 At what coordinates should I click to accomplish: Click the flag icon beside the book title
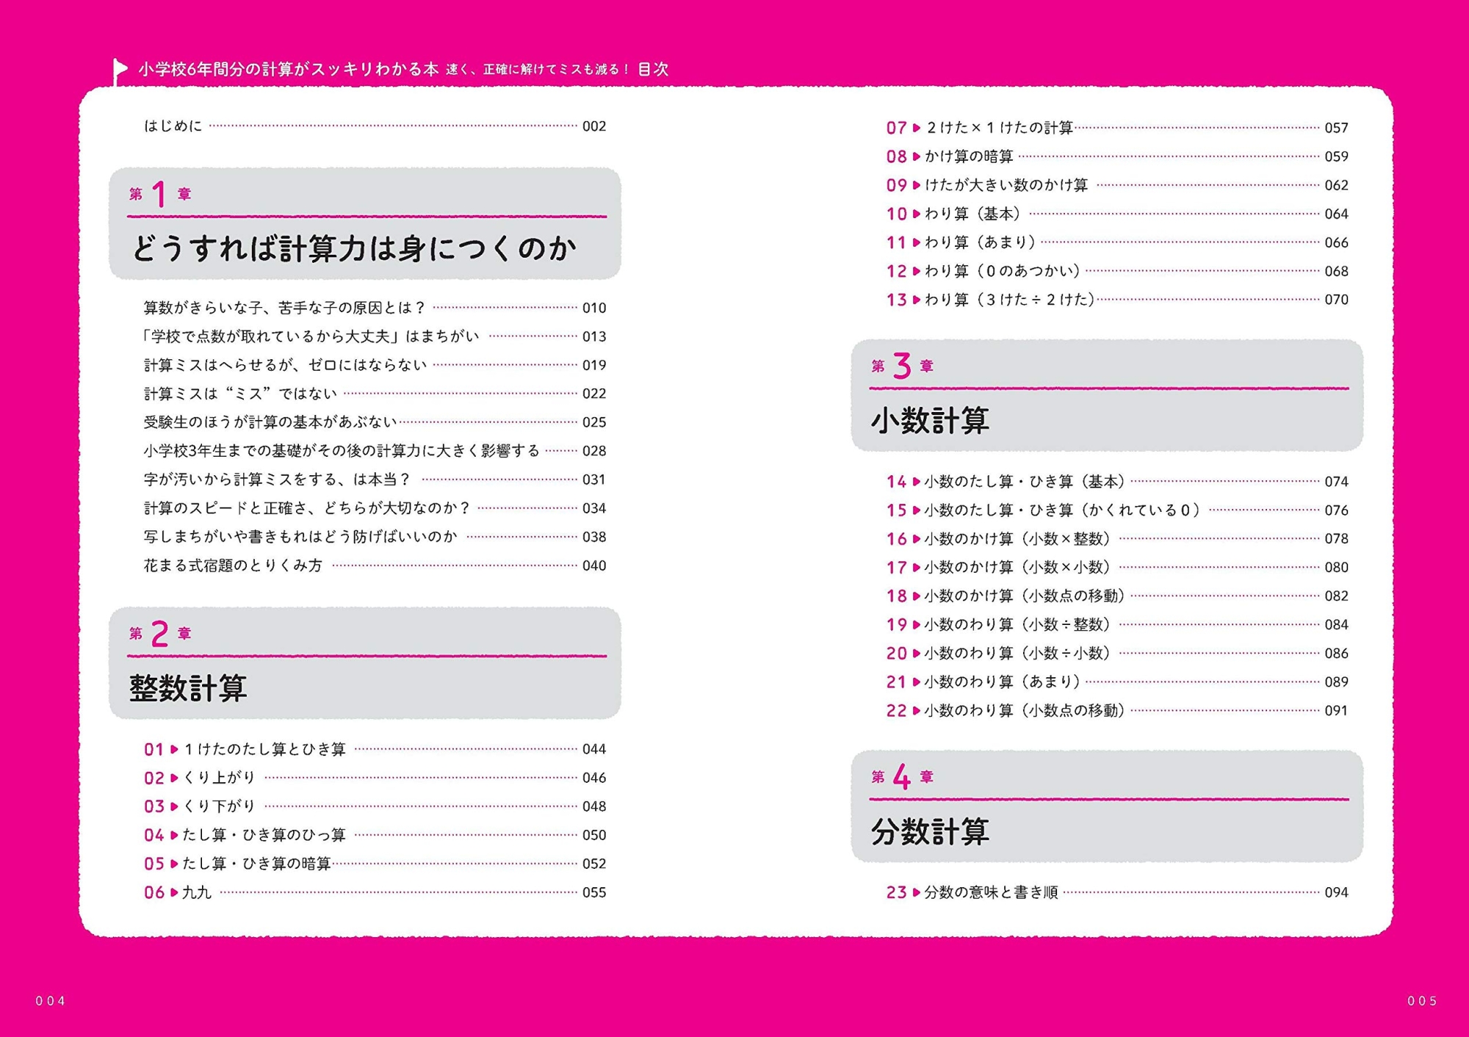(x=120, y=71)
